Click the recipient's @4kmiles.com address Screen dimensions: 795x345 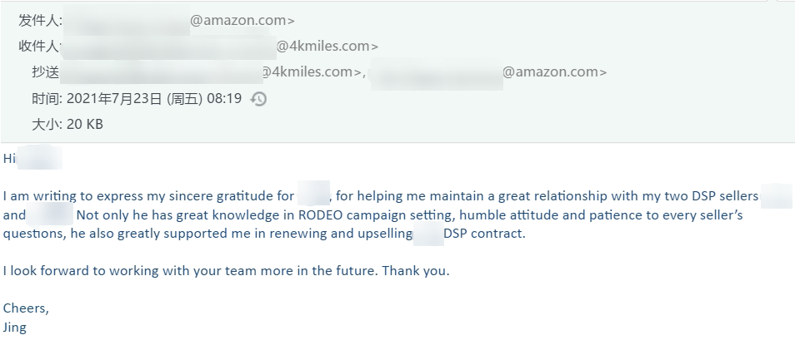pyautogui.click(x=327, y=46)
